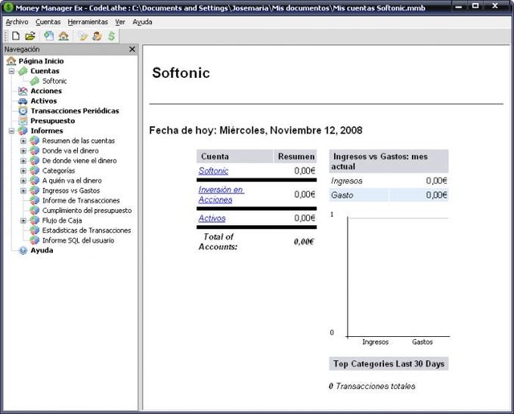Click the icon for Estadisticas de Transacciones
Image resolution: width=514 pixels, height=414 pixels.
35,230
